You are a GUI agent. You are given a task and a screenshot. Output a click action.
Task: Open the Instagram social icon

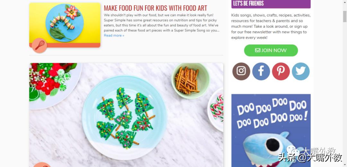pos(241,71)
